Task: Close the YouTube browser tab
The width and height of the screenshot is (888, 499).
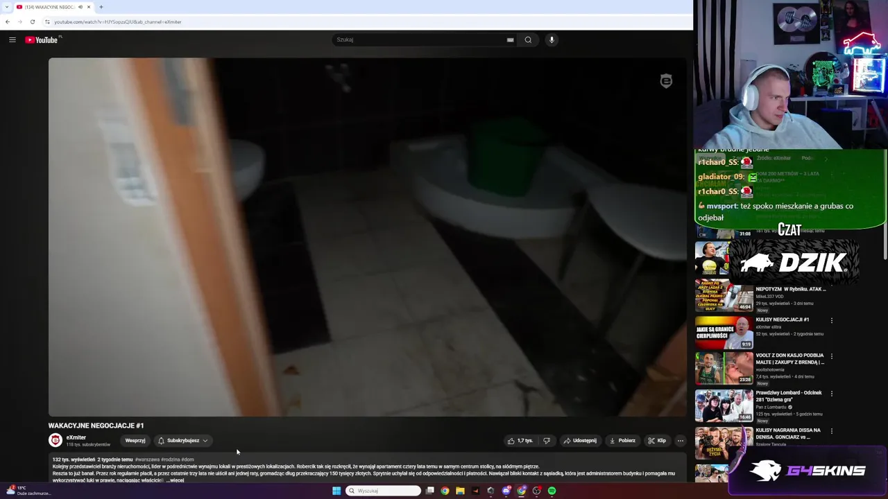Action: click(89, 7)
